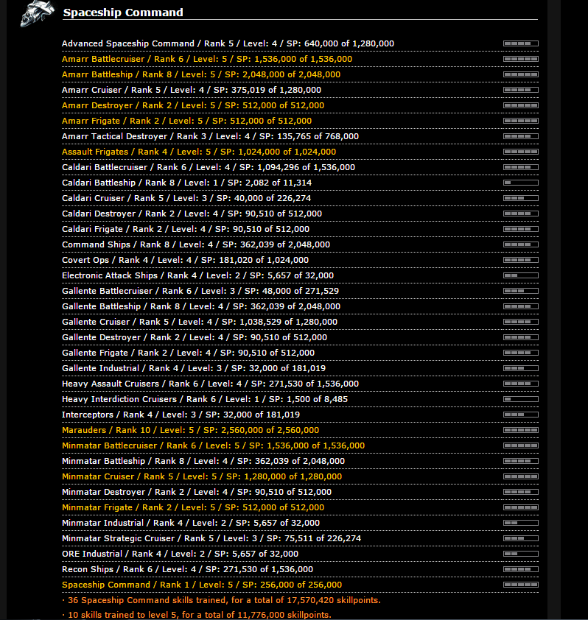Select the Amarr Battleship skill row

pos(300,74)
